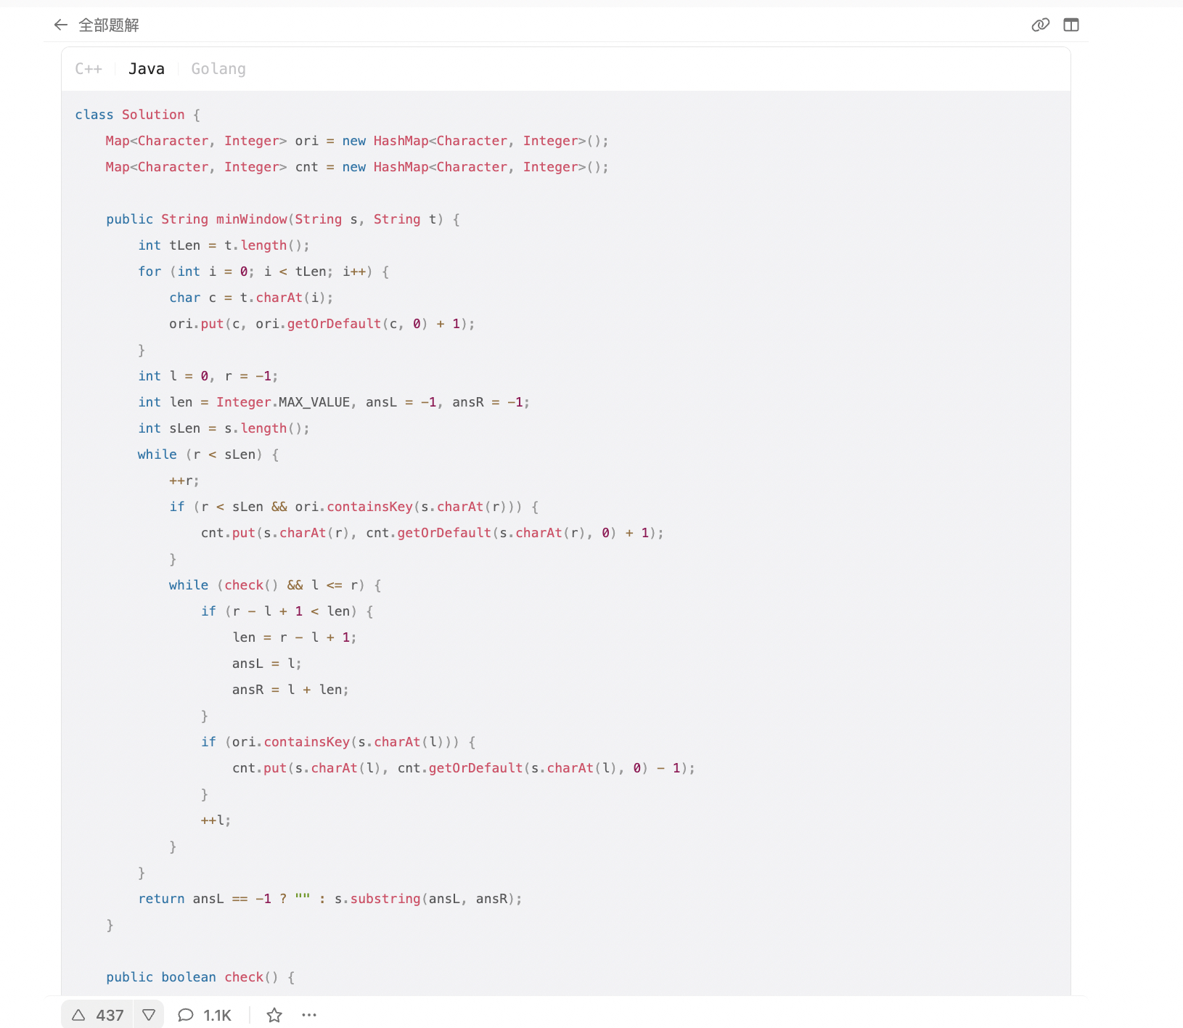Click the 'public boolean check() {' line
Screen dimensions: 1183x1028
(x=200, y=977)
